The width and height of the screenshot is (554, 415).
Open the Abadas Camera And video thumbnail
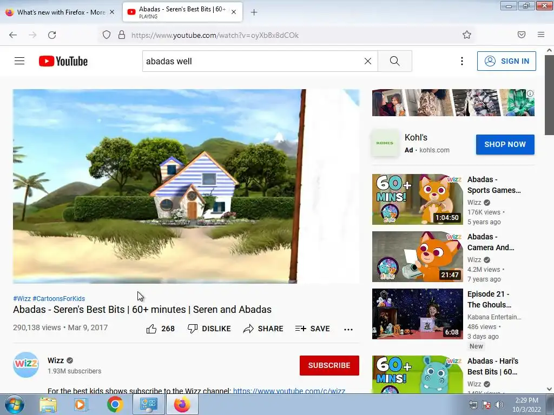click(417, 257)
